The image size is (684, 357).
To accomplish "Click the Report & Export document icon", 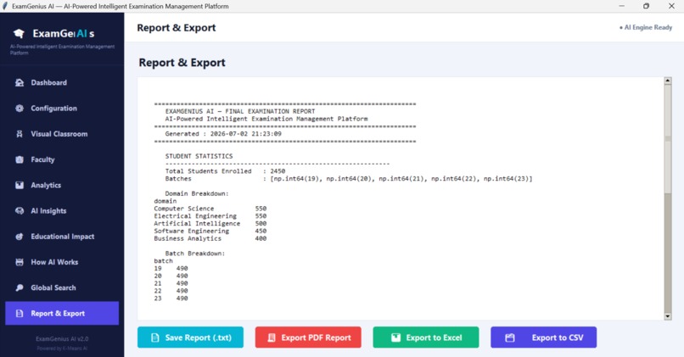I will coord(20,314).
